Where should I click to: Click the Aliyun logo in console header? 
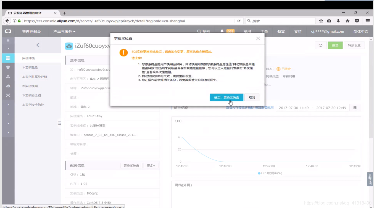pyautogui.click(x=8, y=32)
